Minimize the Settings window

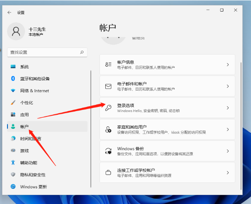208,10
